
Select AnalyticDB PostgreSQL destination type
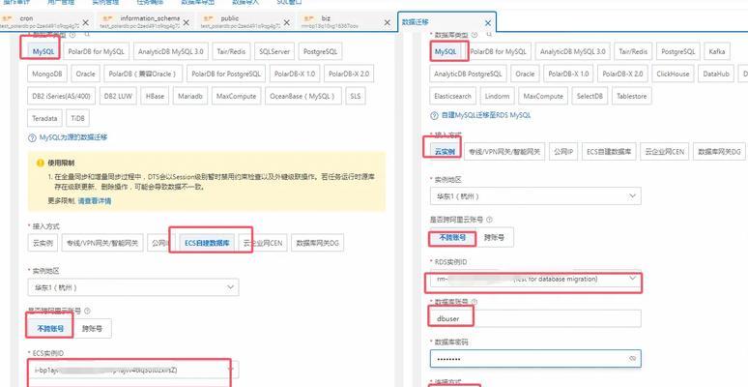(x=468, y=74)
